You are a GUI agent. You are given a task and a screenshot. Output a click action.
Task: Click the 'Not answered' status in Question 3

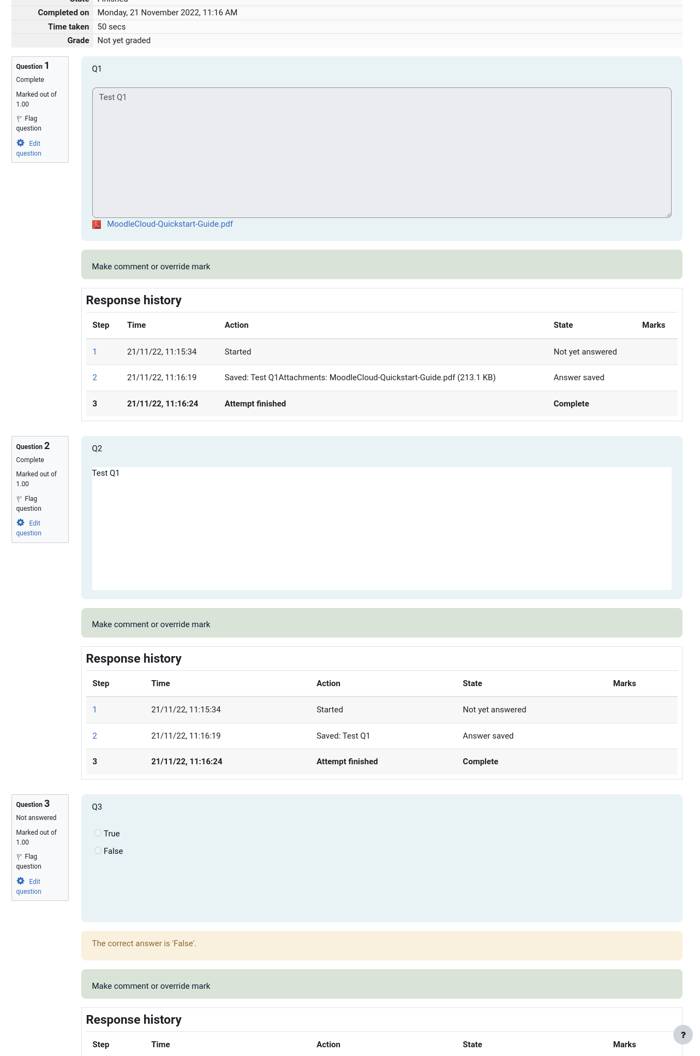tap(36, 818)
